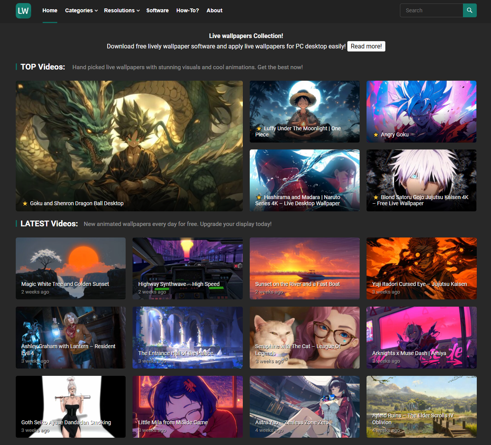Open Hashirama and Madara Naruto wallpaper
The height and width of the screenshot is (445, 491).
[305, 180]
